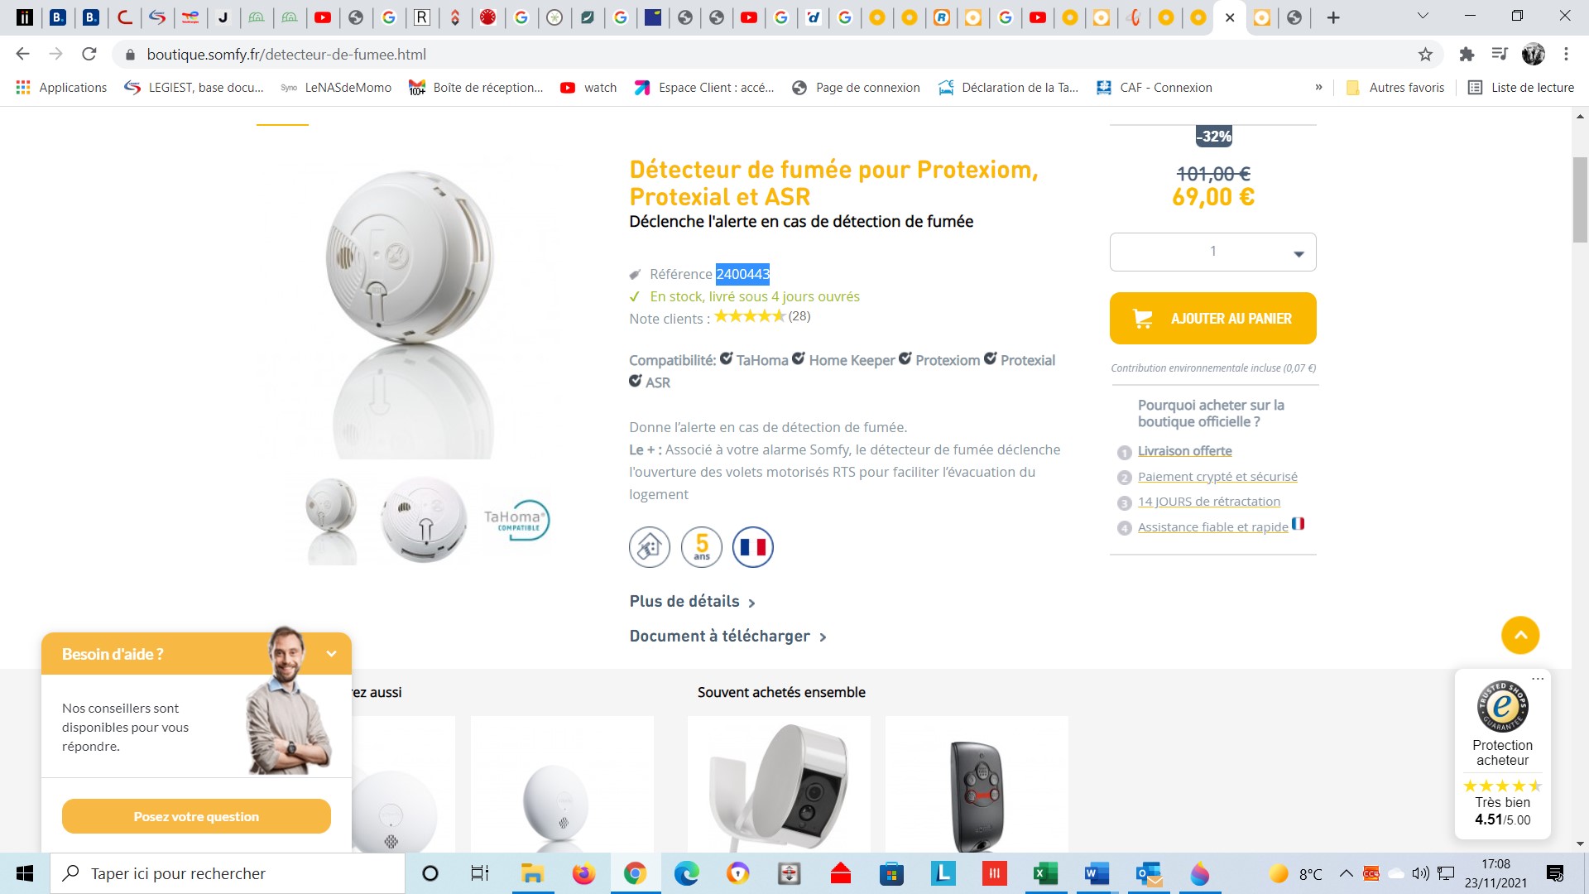This screenshot has width=1589, height=894.
Task: Click Ajouter au panier button
Action: [1213, 319]
